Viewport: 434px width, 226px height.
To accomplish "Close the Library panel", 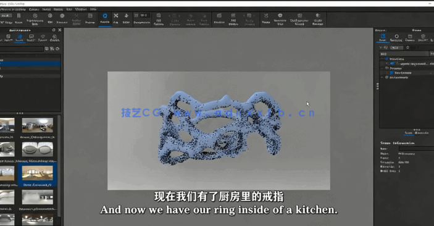I will (x=59, y=30).
